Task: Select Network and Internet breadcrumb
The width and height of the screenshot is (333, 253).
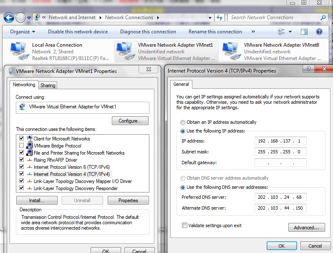Action: 72,18
